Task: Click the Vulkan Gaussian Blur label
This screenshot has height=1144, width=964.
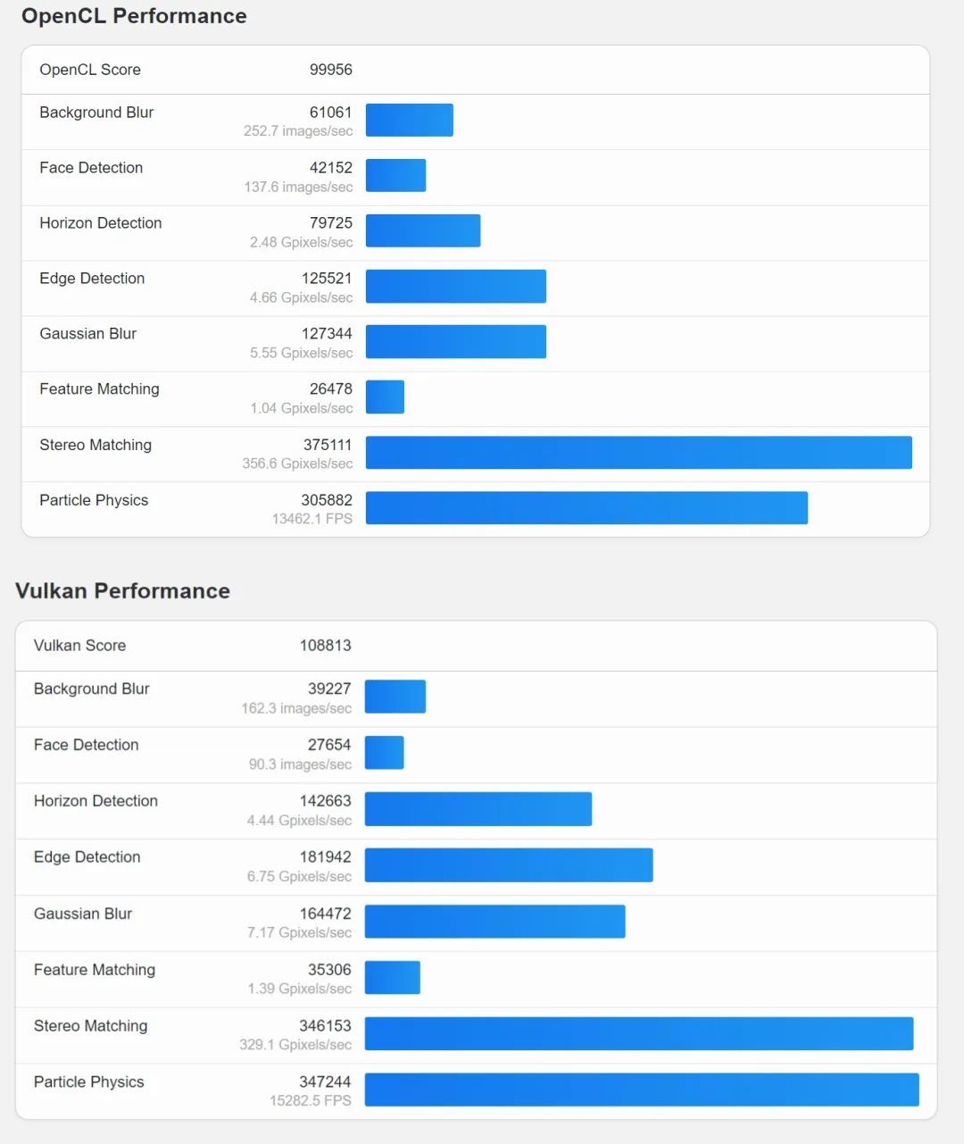Action: (83, 914)
